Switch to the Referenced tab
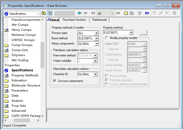This screenshot has width=183, height=130. coord(99,20)
